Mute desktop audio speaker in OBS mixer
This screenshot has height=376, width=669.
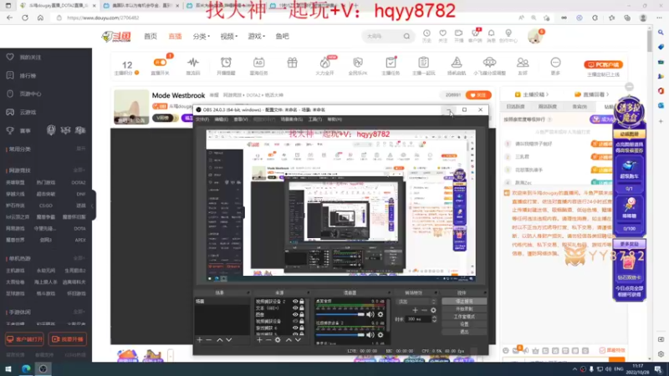coord(370,315)
